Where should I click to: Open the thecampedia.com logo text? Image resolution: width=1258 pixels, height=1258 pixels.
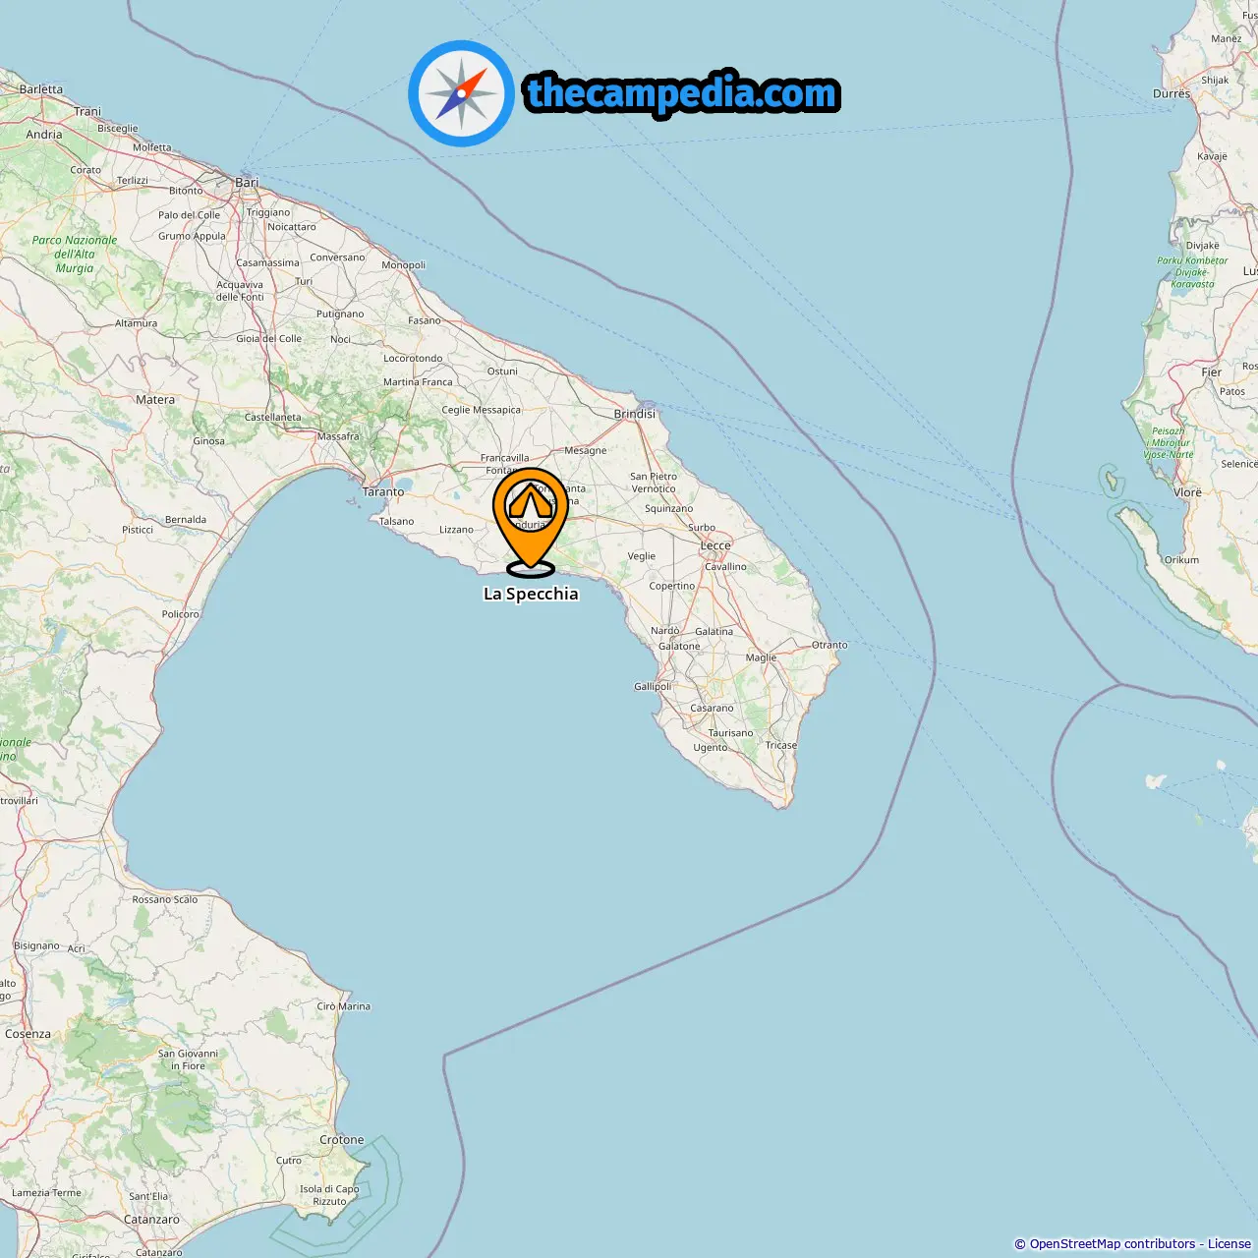pos(682,94)
